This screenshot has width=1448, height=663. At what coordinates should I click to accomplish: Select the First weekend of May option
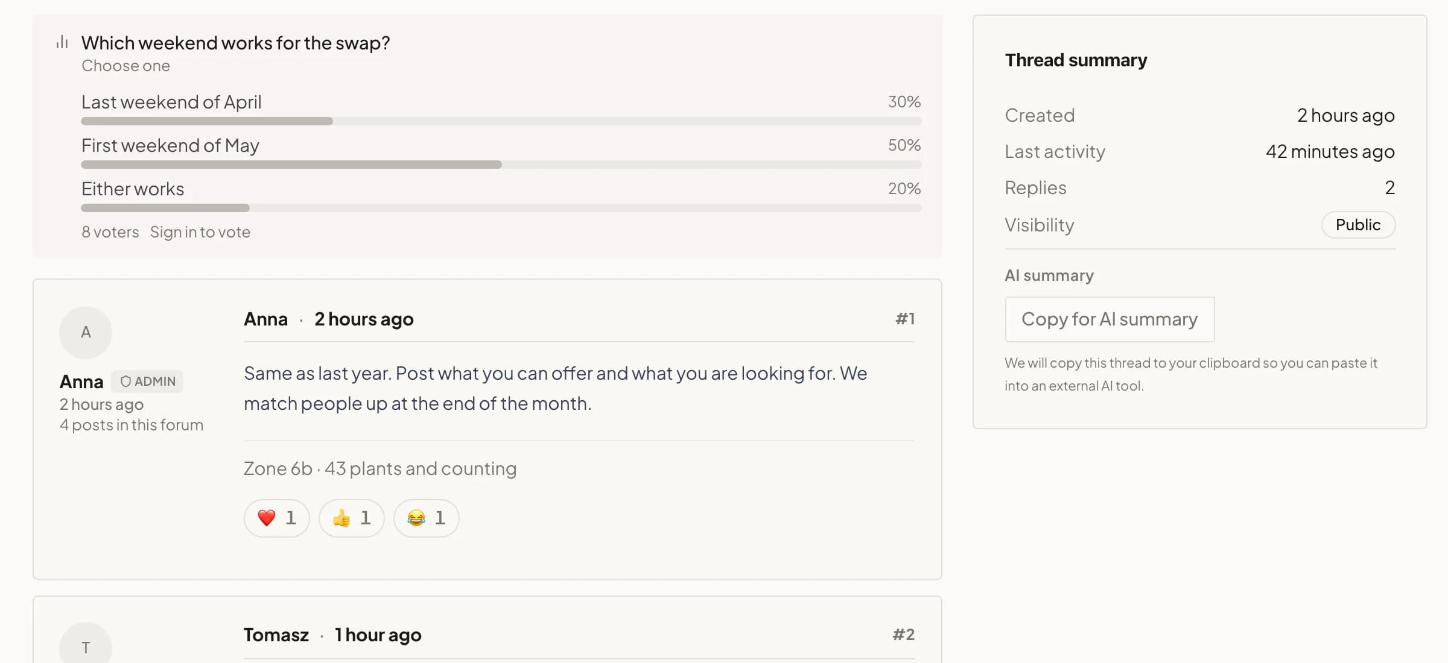(x=501, y=152)
